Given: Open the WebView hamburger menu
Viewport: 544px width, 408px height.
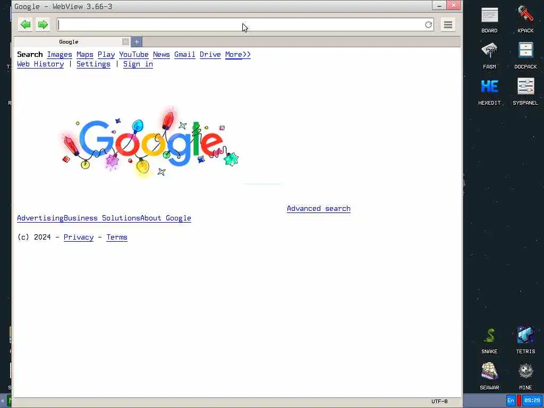Looking at the screenshot, I should point(448,24).
